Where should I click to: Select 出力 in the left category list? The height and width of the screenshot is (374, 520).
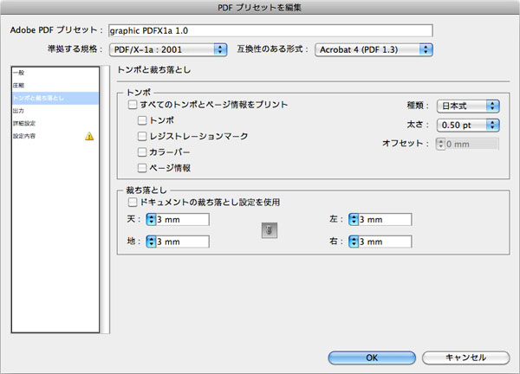click(x=18, y=111)
